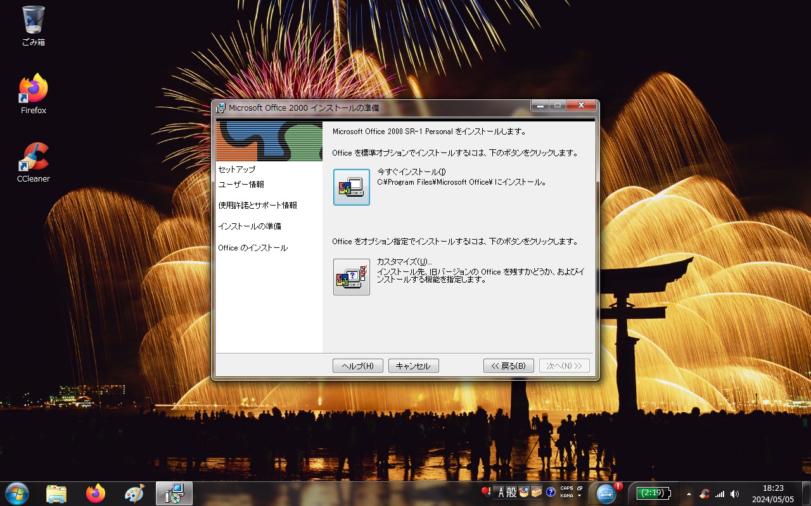Click the Customize installation icon button
This screenshot has width=811, height=506.
pos(352,277)
